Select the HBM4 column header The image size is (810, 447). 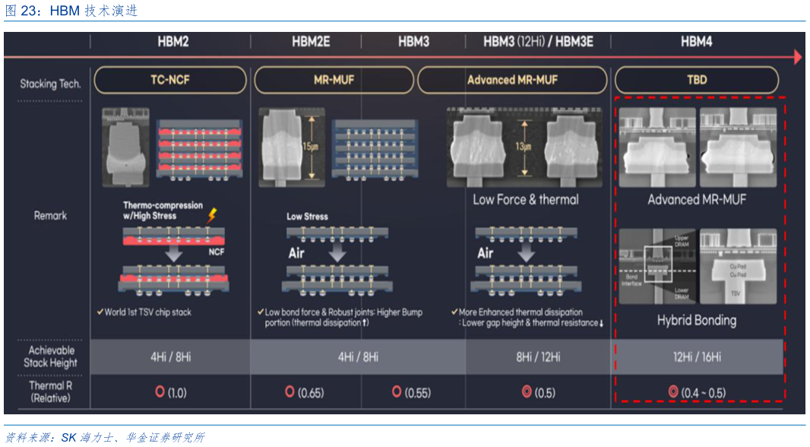pos(696,42)
